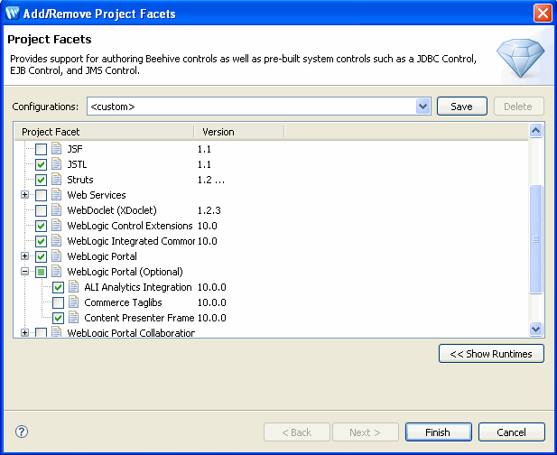Select the Commerce Taglibs row label

pyautogui.click(x=123, y=302)
